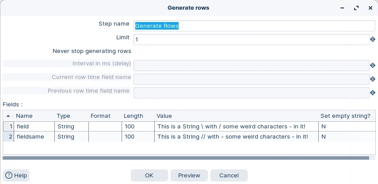
Task: Minimize the Generate rows dialog
Action: [342, 8]
